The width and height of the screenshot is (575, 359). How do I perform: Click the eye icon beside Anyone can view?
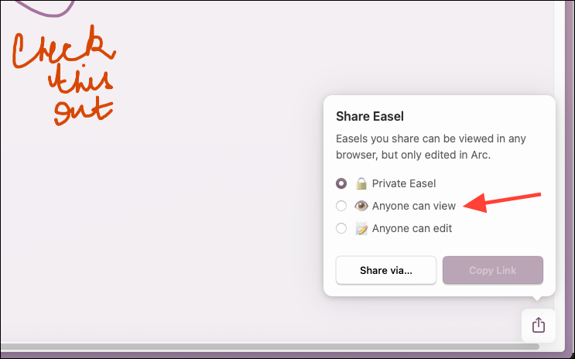click(361, 206)
